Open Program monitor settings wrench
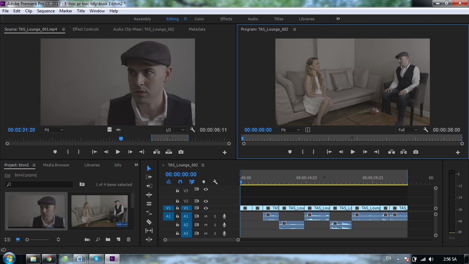Screen dimensions: 469x264 click(426, 130)
